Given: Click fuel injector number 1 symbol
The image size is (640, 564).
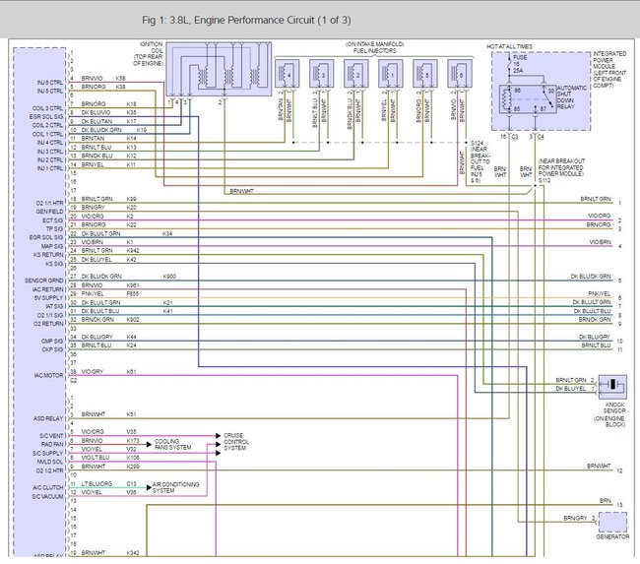Looking at the screenshot, I should coord(393,73).
